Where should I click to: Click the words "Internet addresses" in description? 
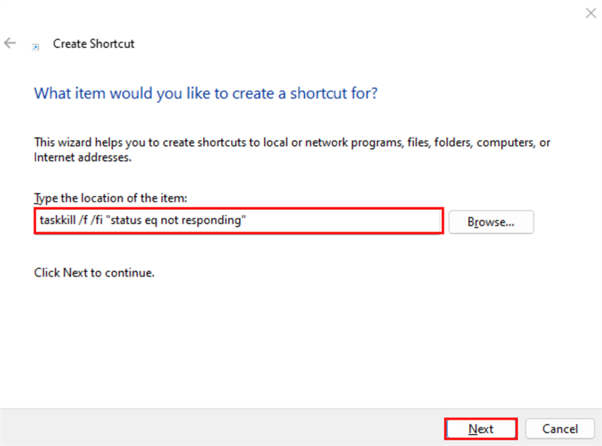(x=83, y=158)
